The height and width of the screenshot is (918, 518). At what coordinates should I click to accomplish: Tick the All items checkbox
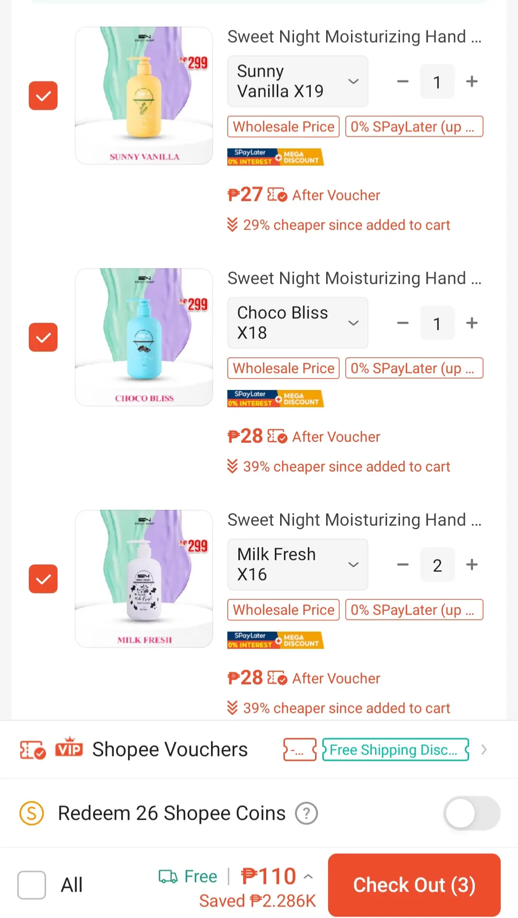tap(32, 885)
